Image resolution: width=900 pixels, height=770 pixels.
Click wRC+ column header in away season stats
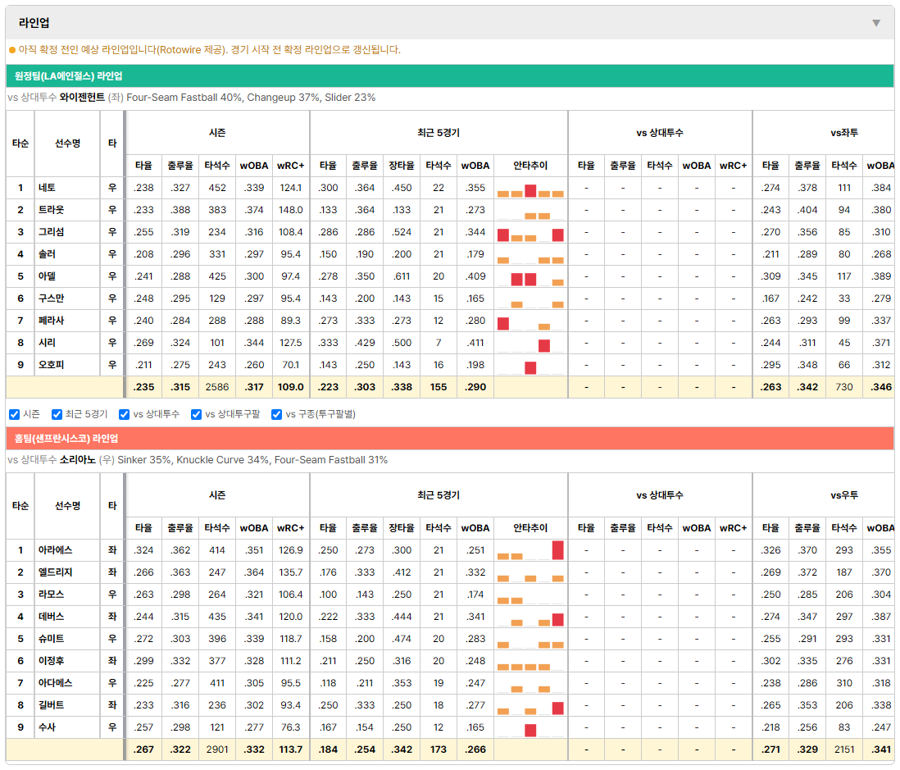point(290,166)
